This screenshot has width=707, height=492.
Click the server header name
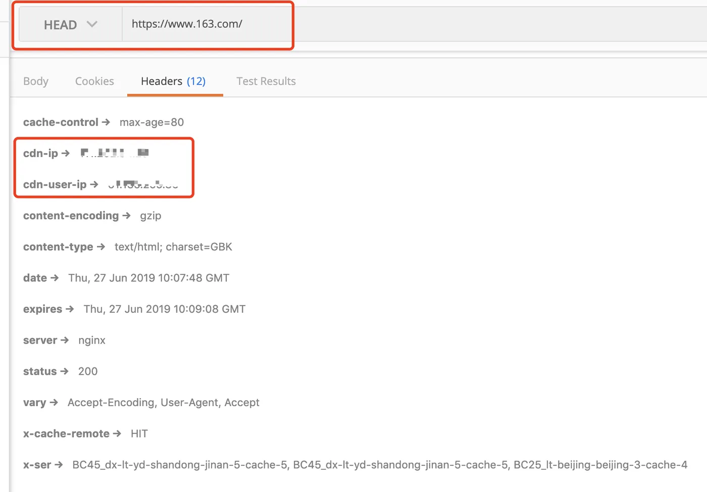click(40, 340)
